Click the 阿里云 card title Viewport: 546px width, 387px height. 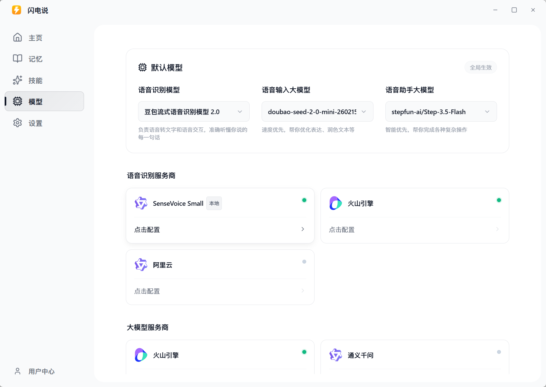point(163,265)
